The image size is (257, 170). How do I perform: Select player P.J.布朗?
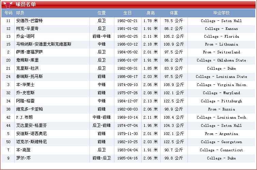click(x=24, y=117)
